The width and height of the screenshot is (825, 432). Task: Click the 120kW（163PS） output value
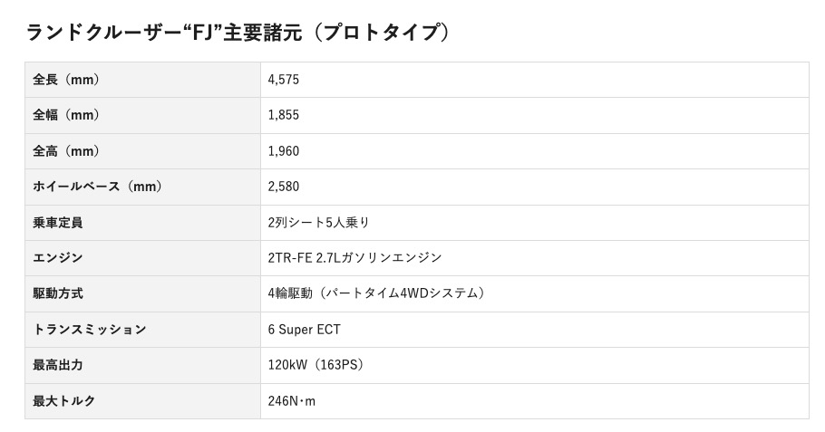[315, 365]
